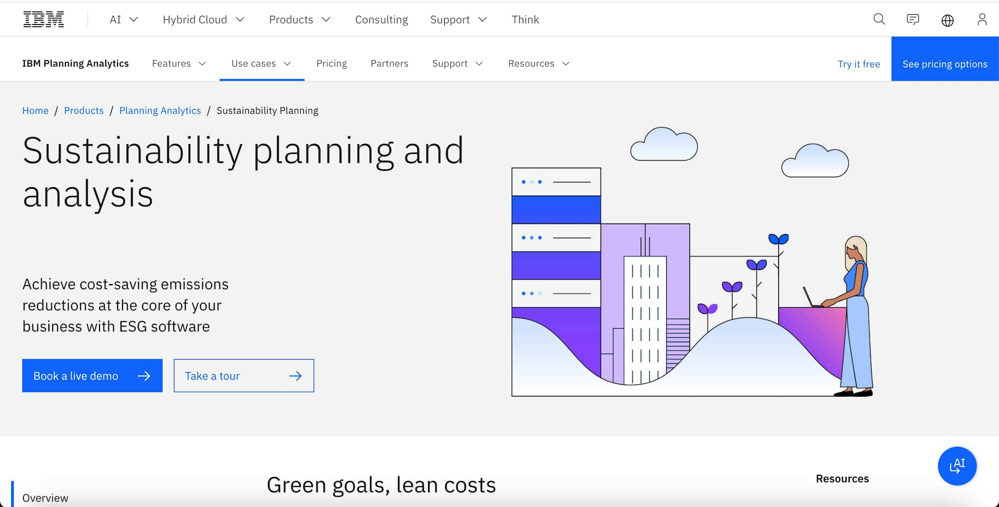Click arrow icon on Book a live demo
Image resolution: width=999 pixels, height=507 pixels.
click(x=143, y=376)
